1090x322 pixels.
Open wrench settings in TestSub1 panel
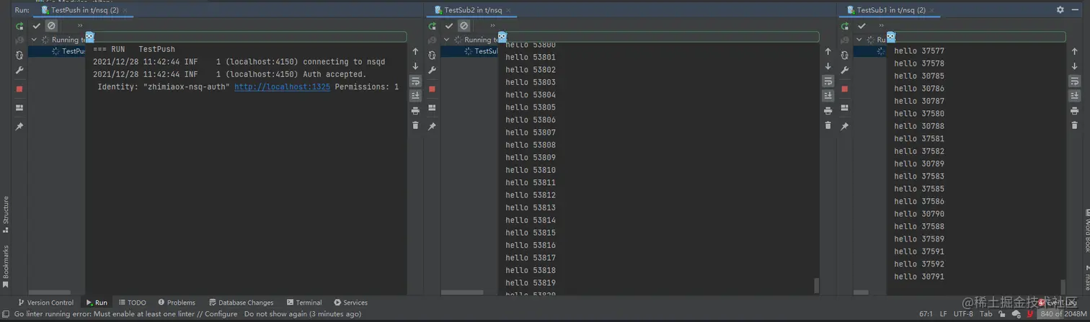(x=844, y=71)
